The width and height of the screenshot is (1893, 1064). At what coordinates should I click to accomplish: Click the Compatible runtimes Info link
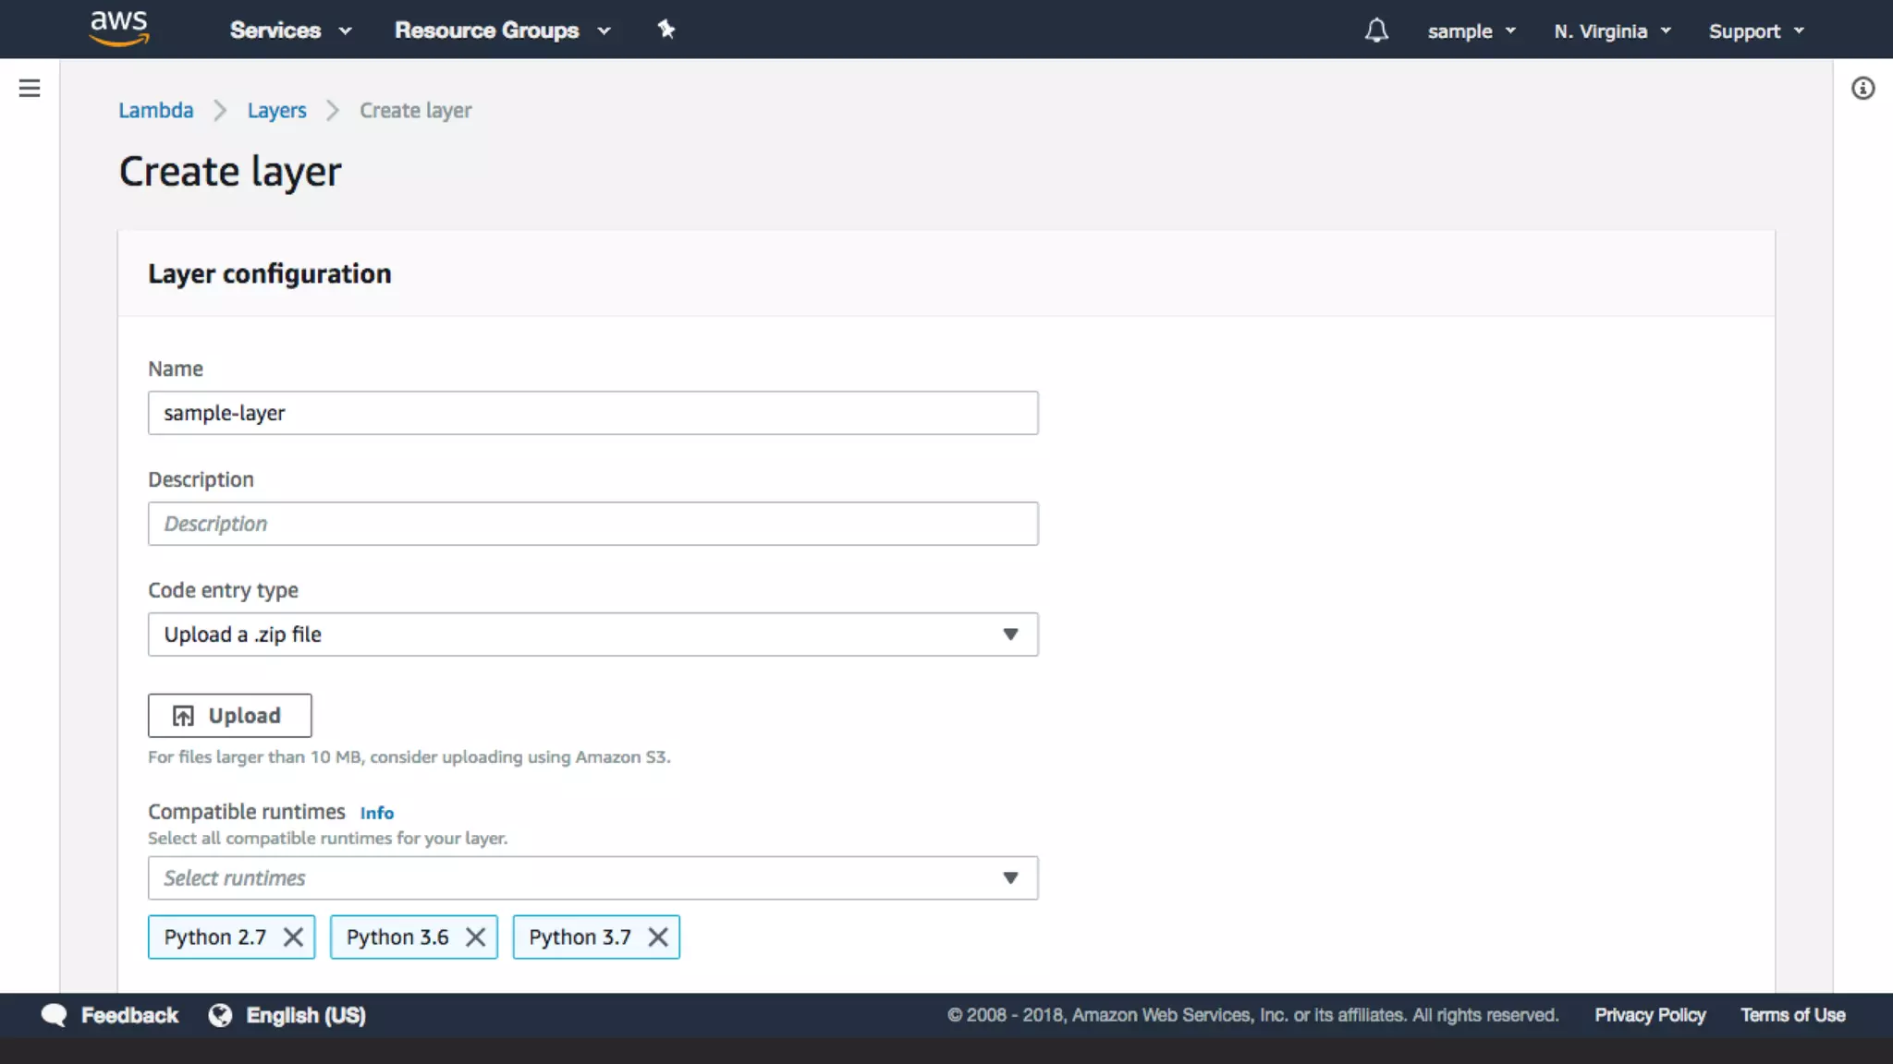[x=376, y=813]
